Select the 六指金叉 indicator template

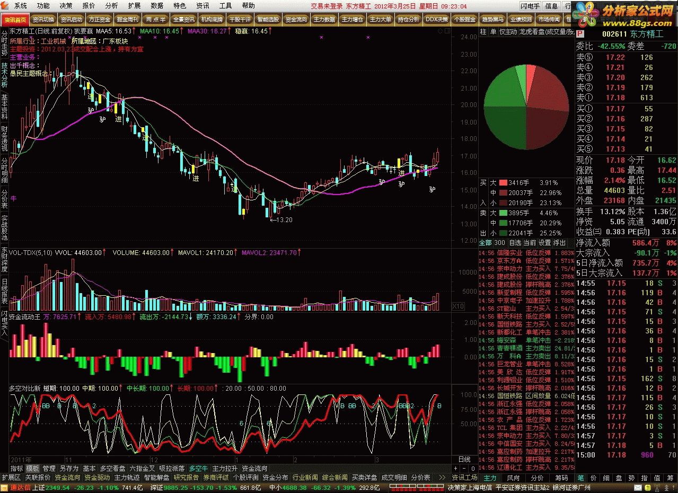click(143, 469)
